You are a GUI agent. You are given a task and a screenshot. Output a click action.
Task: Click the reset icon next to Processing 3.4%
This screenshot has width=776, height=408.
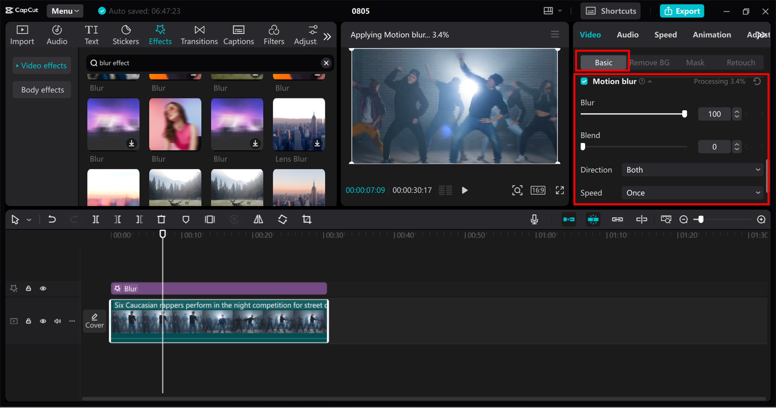757,81
